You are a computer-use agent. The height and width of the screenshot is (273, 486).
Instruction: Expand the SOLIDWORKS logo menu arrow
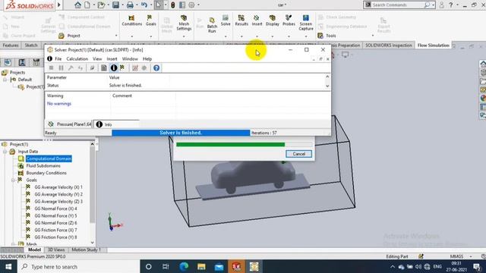[59, 5]
